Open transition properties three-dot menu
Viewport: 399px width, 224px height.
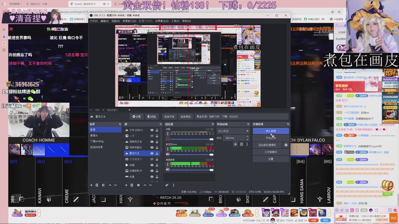[247, 144]
